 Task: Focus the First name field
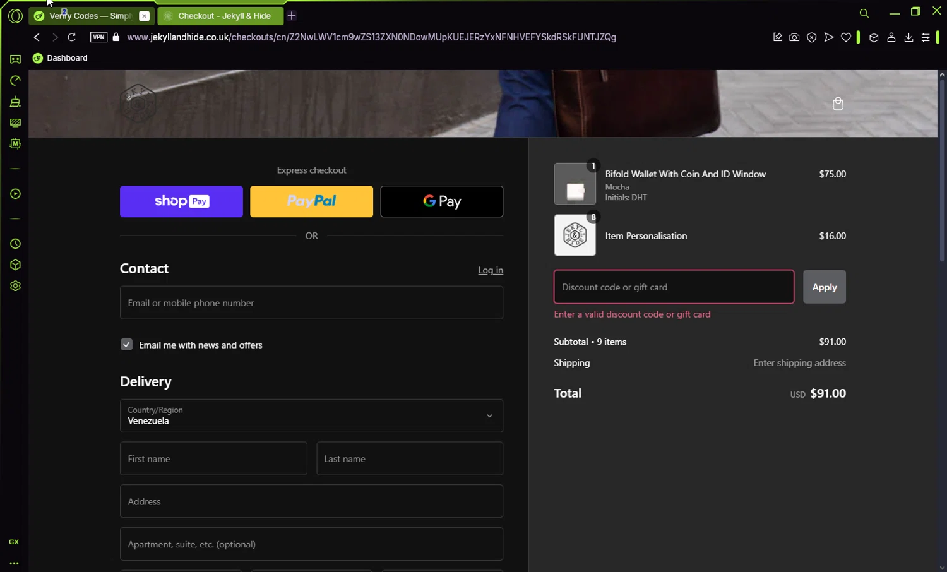tap(213, 459)
